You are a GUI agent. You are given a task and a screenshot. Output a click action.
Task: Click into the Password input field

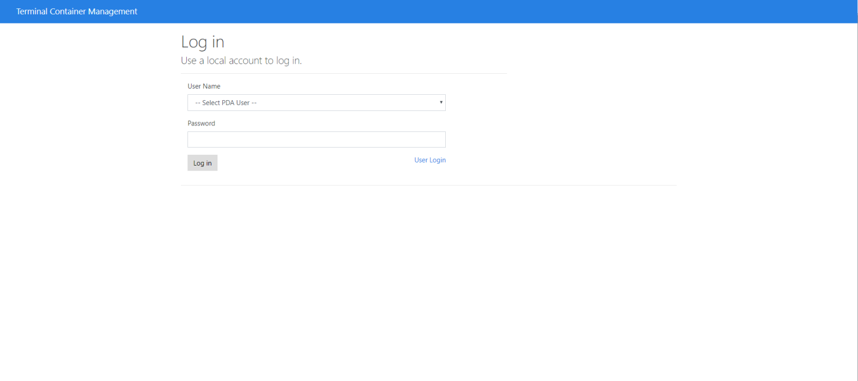pyautogui.click(x=317, y=139)
